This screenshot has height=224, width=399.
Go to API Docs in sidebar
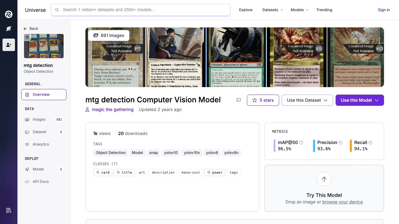pyautogui.click(x=41, y=182)
